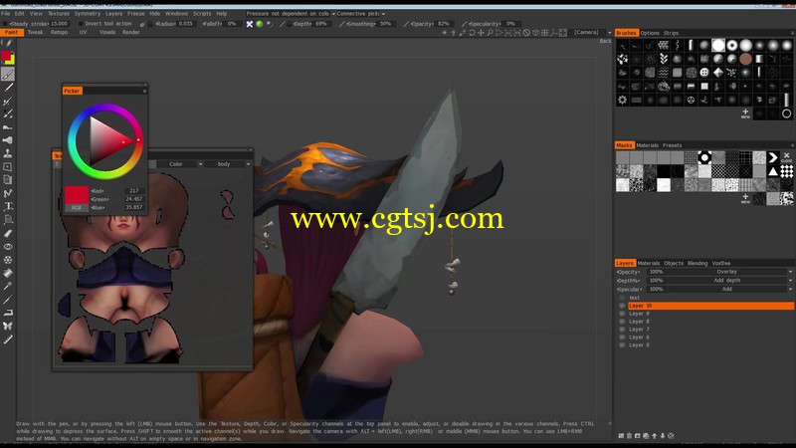Add new mask with the plus button
This screenshot has height=448, width=796.
tap(745, 198)
